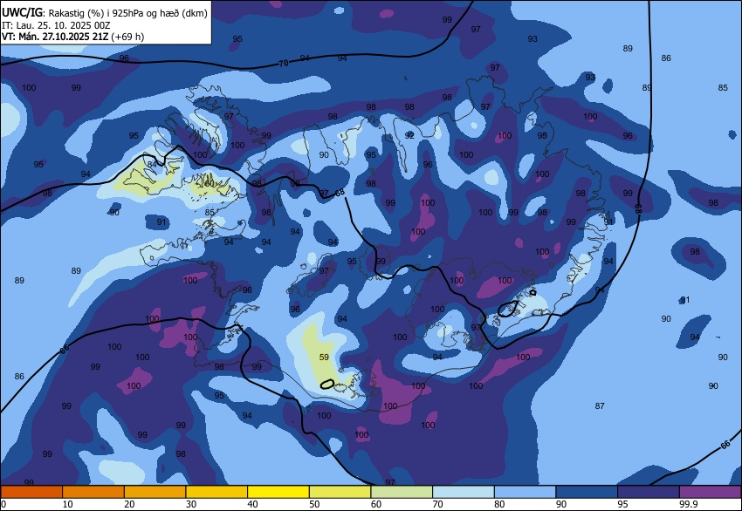Click the title line 'UWC/IG: Rakastig (%) í 925hPa'
Viewport: 742px width, 511px height.
click(x=105, y=13)
